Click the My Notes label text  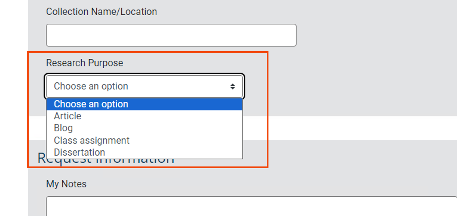(66, 184)
